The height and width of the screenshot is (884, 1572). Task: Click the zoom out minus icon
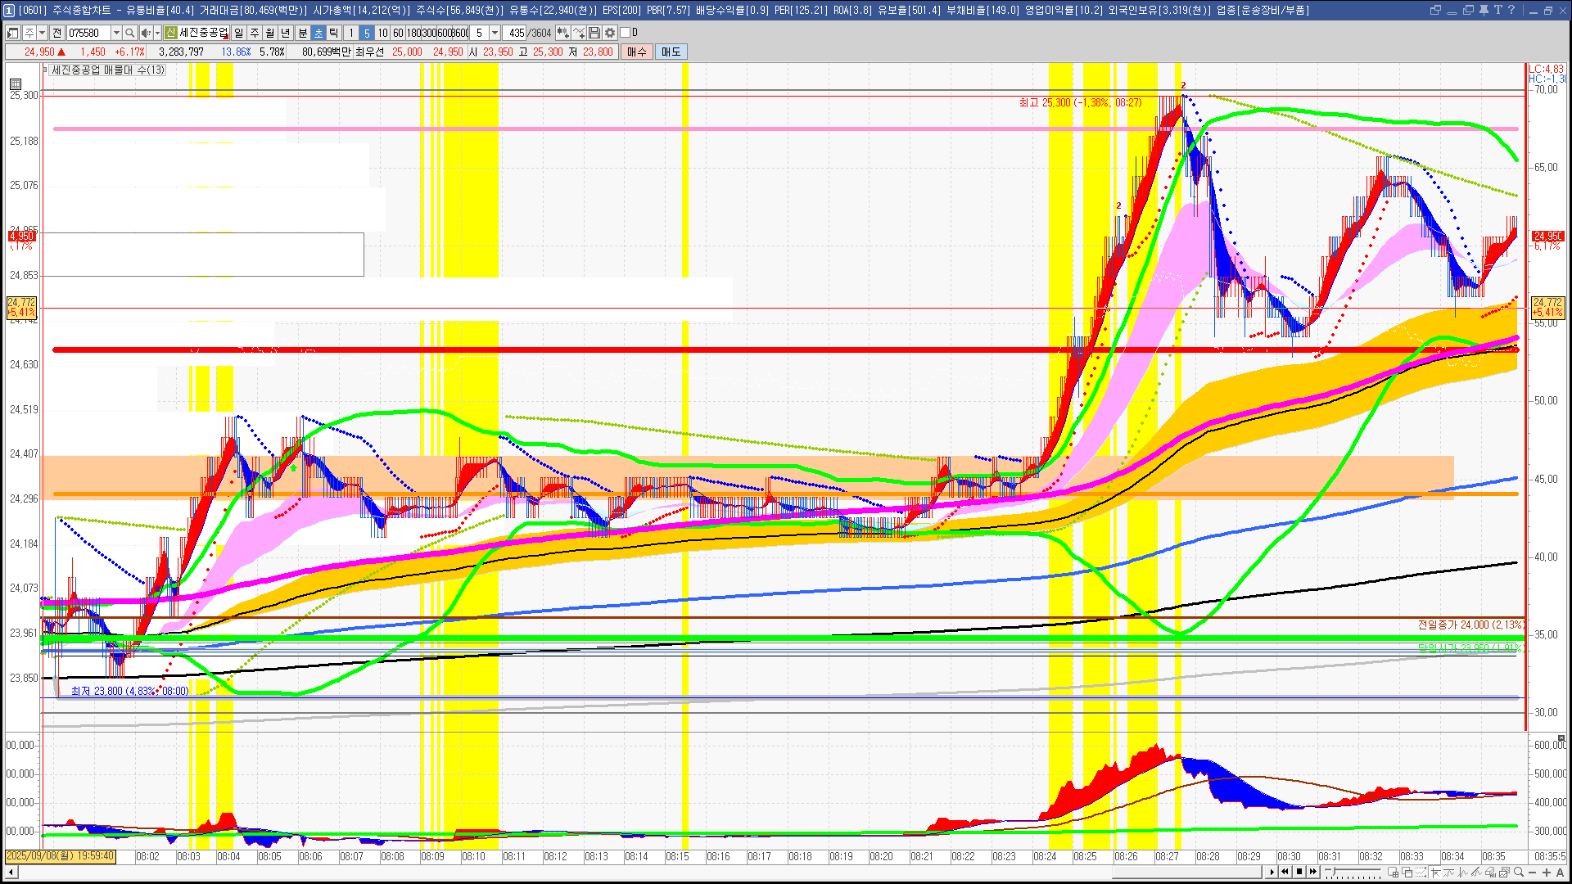pyautogui.click(x=1533, y=873)
